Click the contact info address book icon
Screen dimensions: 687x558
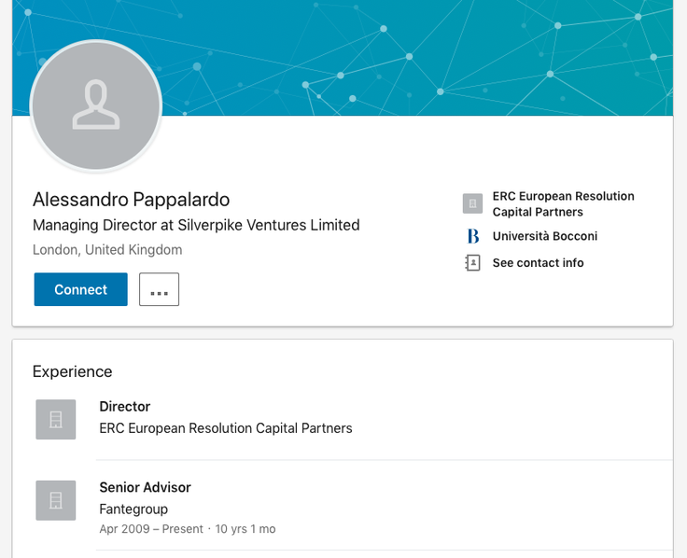472,263
